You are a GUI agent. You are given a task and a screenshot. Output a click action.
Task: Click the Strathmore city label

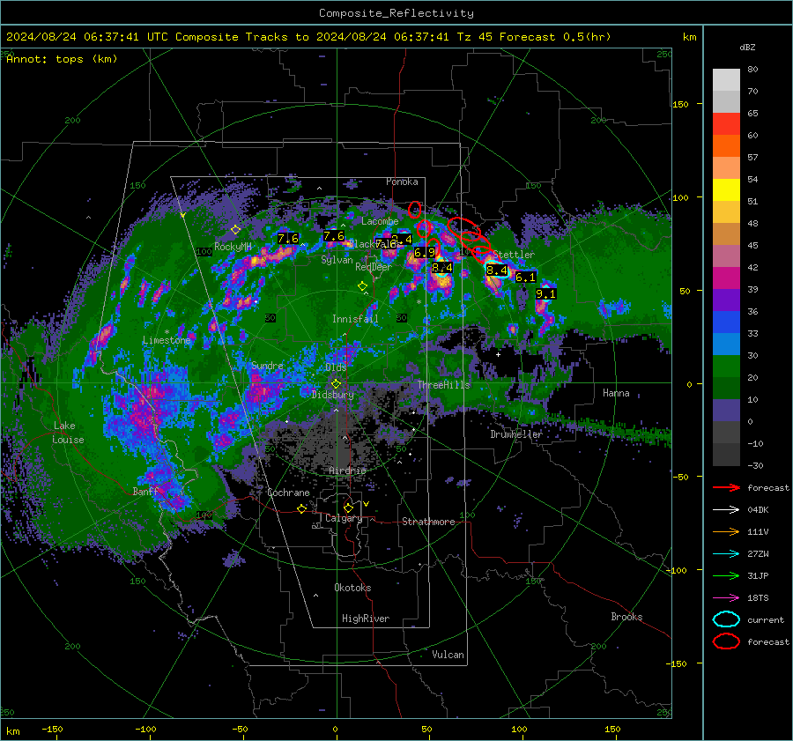point(428,522)
